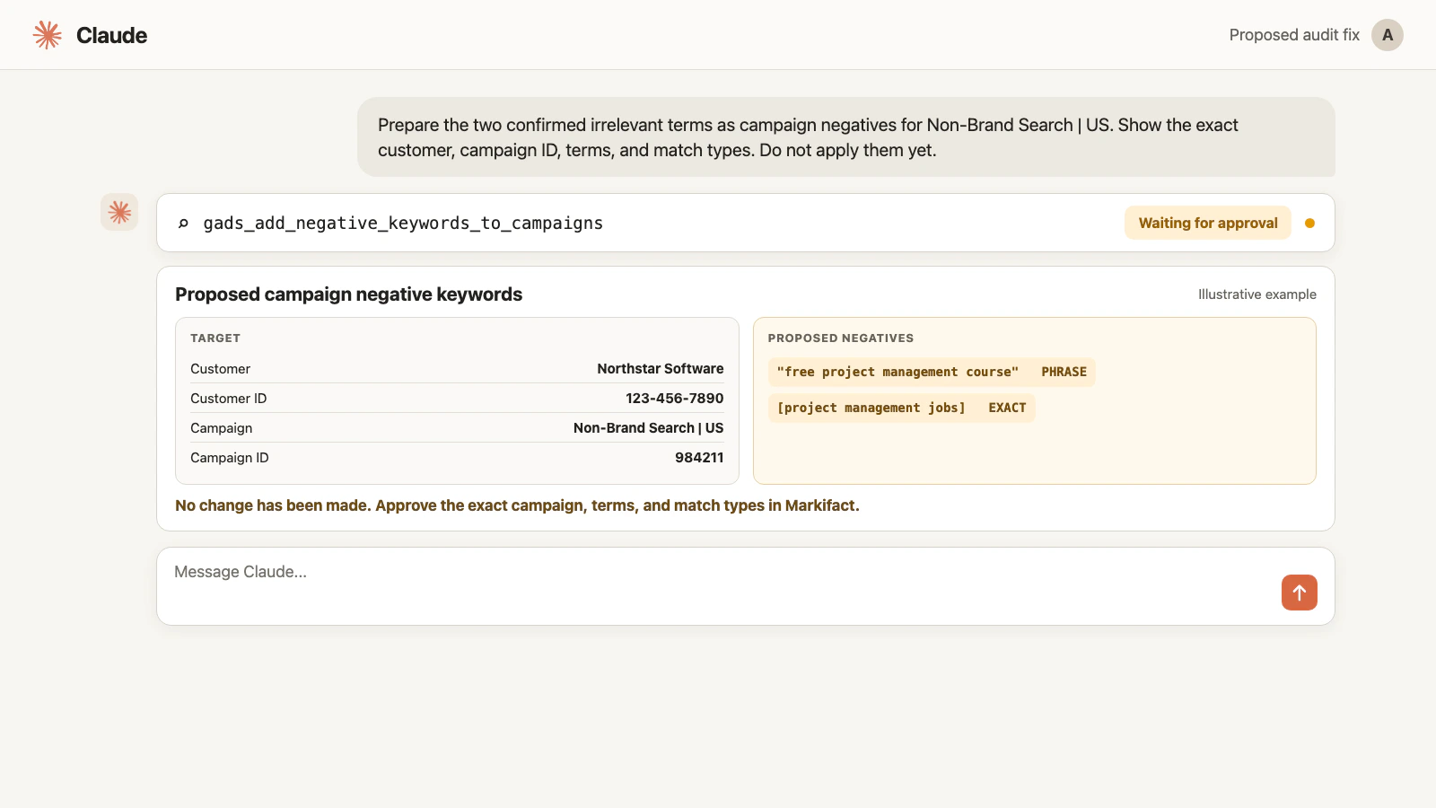
Task: Click the No change has been made notice
Action: [517, 505]
